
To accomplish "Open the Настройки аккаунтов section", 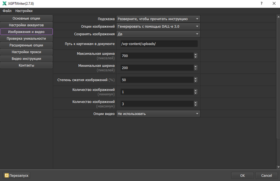I will pyautogui.click(x=26, y=25).
